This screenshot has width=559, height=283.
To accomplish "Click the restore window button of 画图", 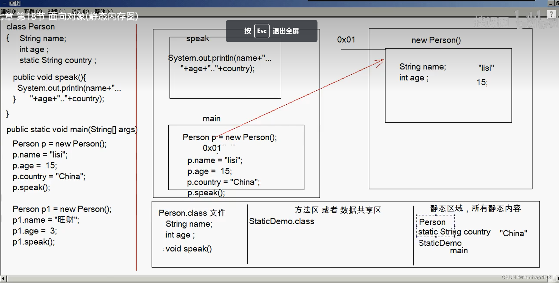I will click(x=557, y=3).
